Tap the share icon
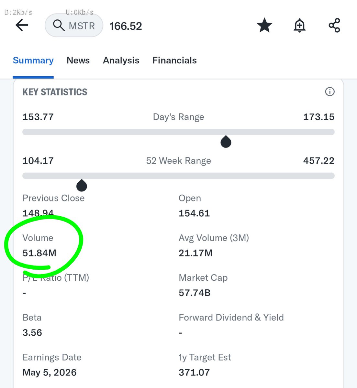The height and width of the screenshot is (388, 357). click(334, 25)
